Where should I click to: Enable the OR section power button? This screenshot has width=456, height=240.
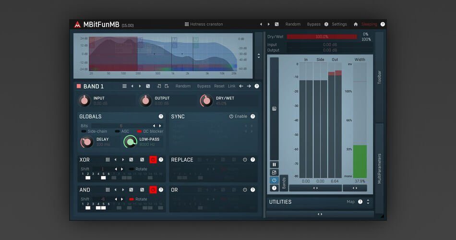click(x=245, y=190)
